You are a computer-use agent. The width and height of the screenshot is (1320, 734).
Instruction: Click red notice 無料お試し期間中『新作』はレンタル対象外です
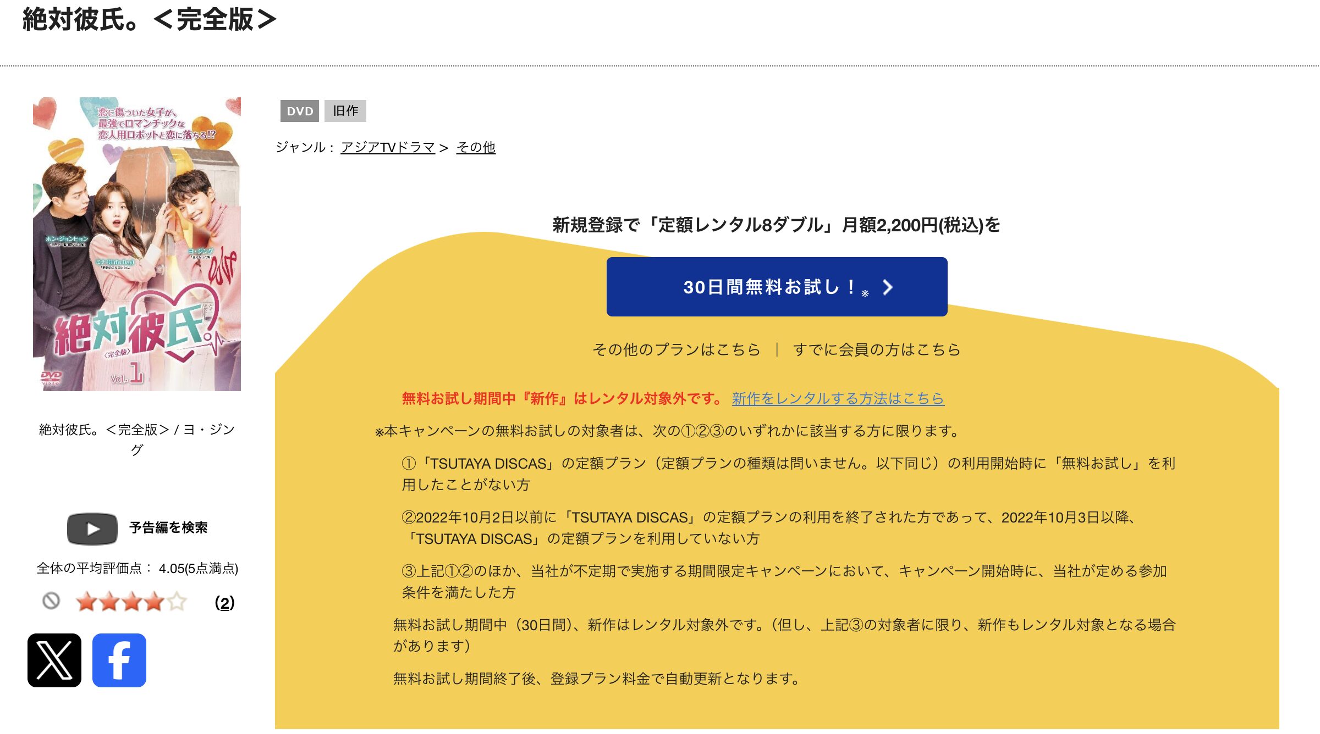tap(563, 398)
